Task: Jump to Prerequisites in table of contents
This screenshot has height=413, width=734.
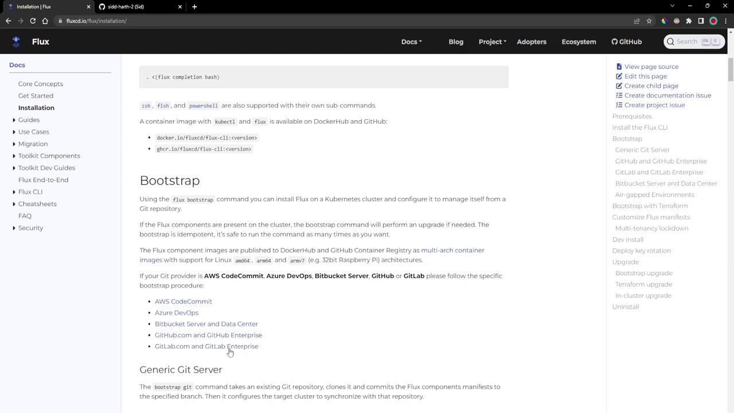Action: (632, 116)
